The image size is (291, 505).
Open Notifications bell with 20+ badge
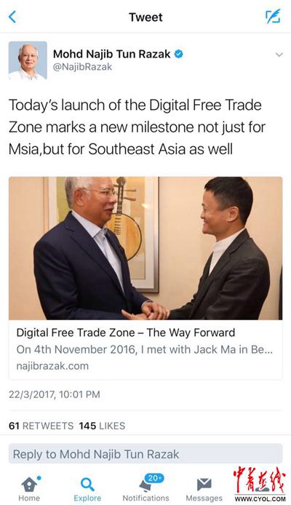pos(151,483)
